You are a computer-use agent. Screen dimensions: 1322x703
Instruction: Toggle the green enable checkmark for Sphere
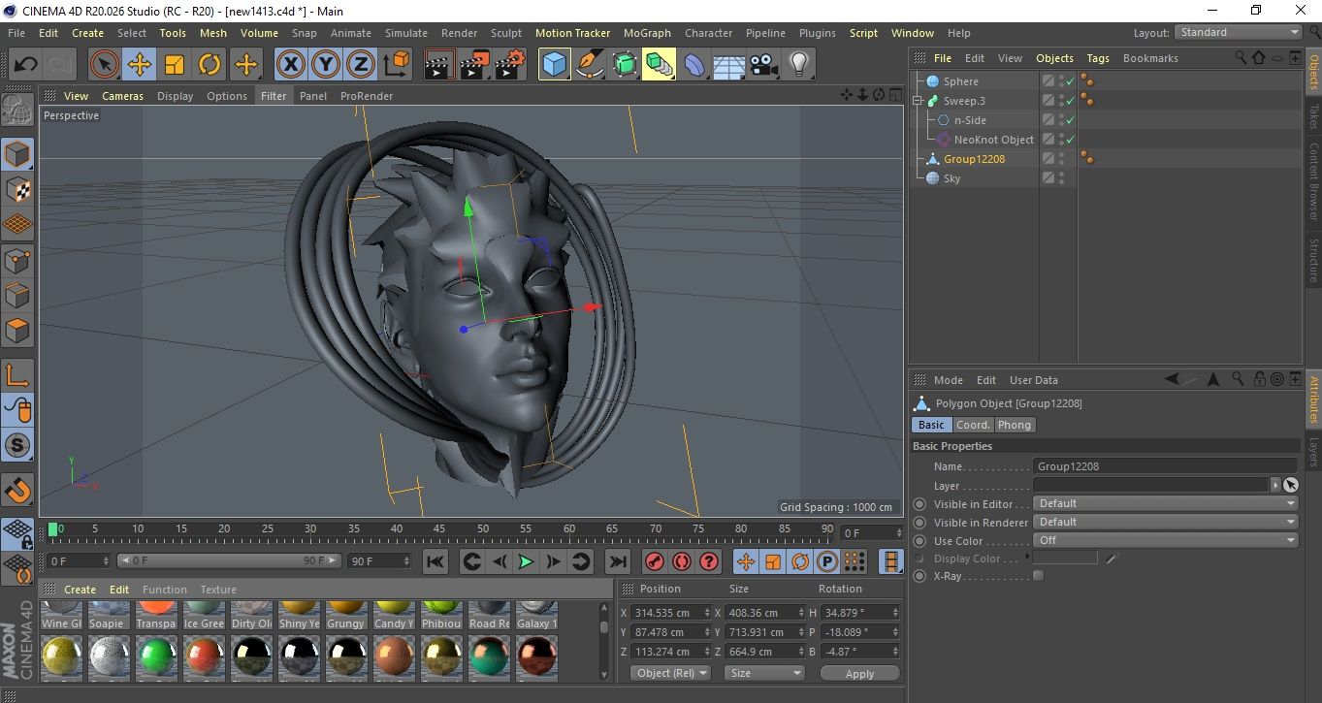click(x=1071, y=81)
